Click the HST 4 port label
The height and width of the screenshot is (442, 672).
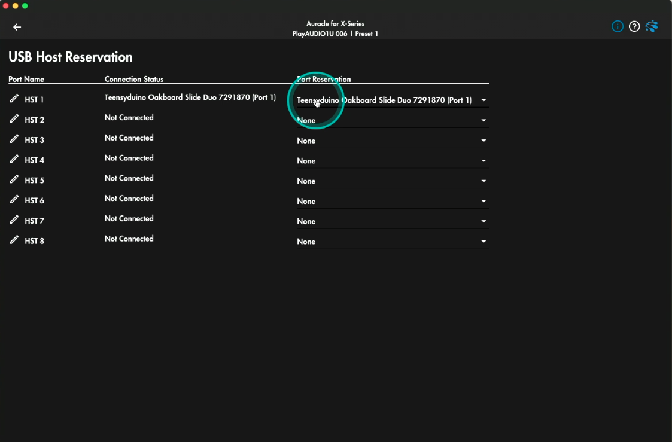(34, 160)
